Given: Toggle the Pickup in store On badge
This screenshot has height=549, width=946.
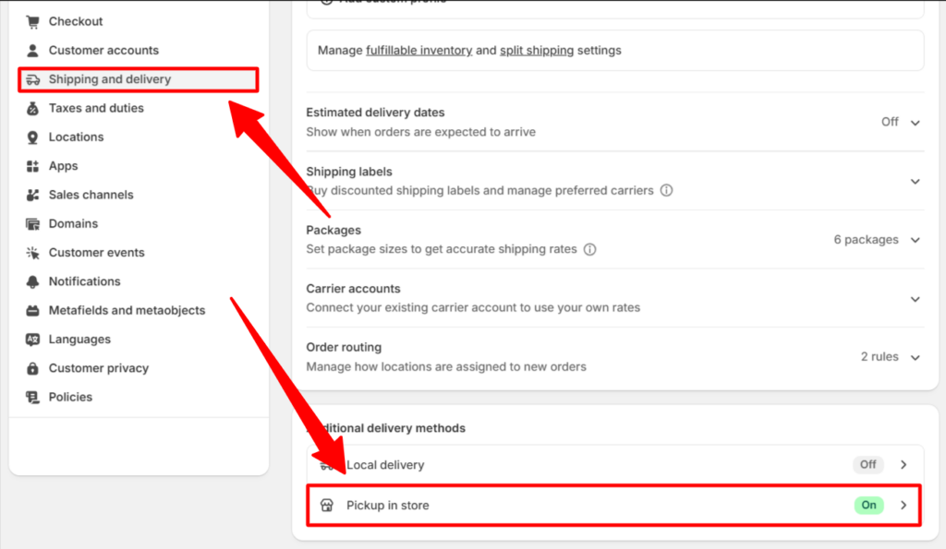Looking at the screenshot, I should click(x=868, y=505).
